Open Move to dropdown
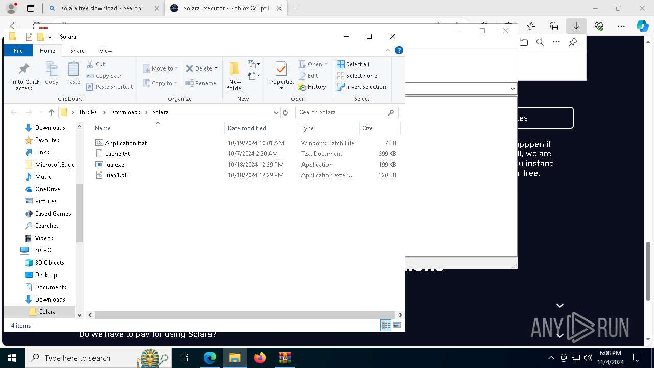The image size is (654, 368). [160, 68]
